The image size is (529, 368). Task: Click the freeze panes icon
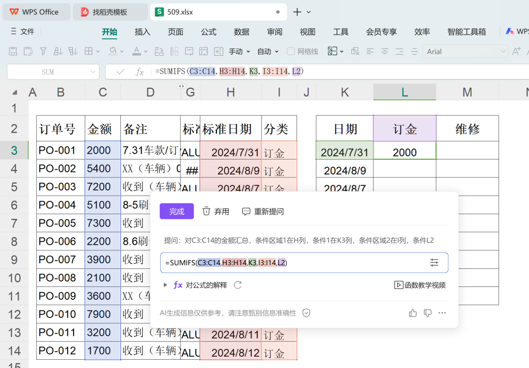(x=332, y=51)
